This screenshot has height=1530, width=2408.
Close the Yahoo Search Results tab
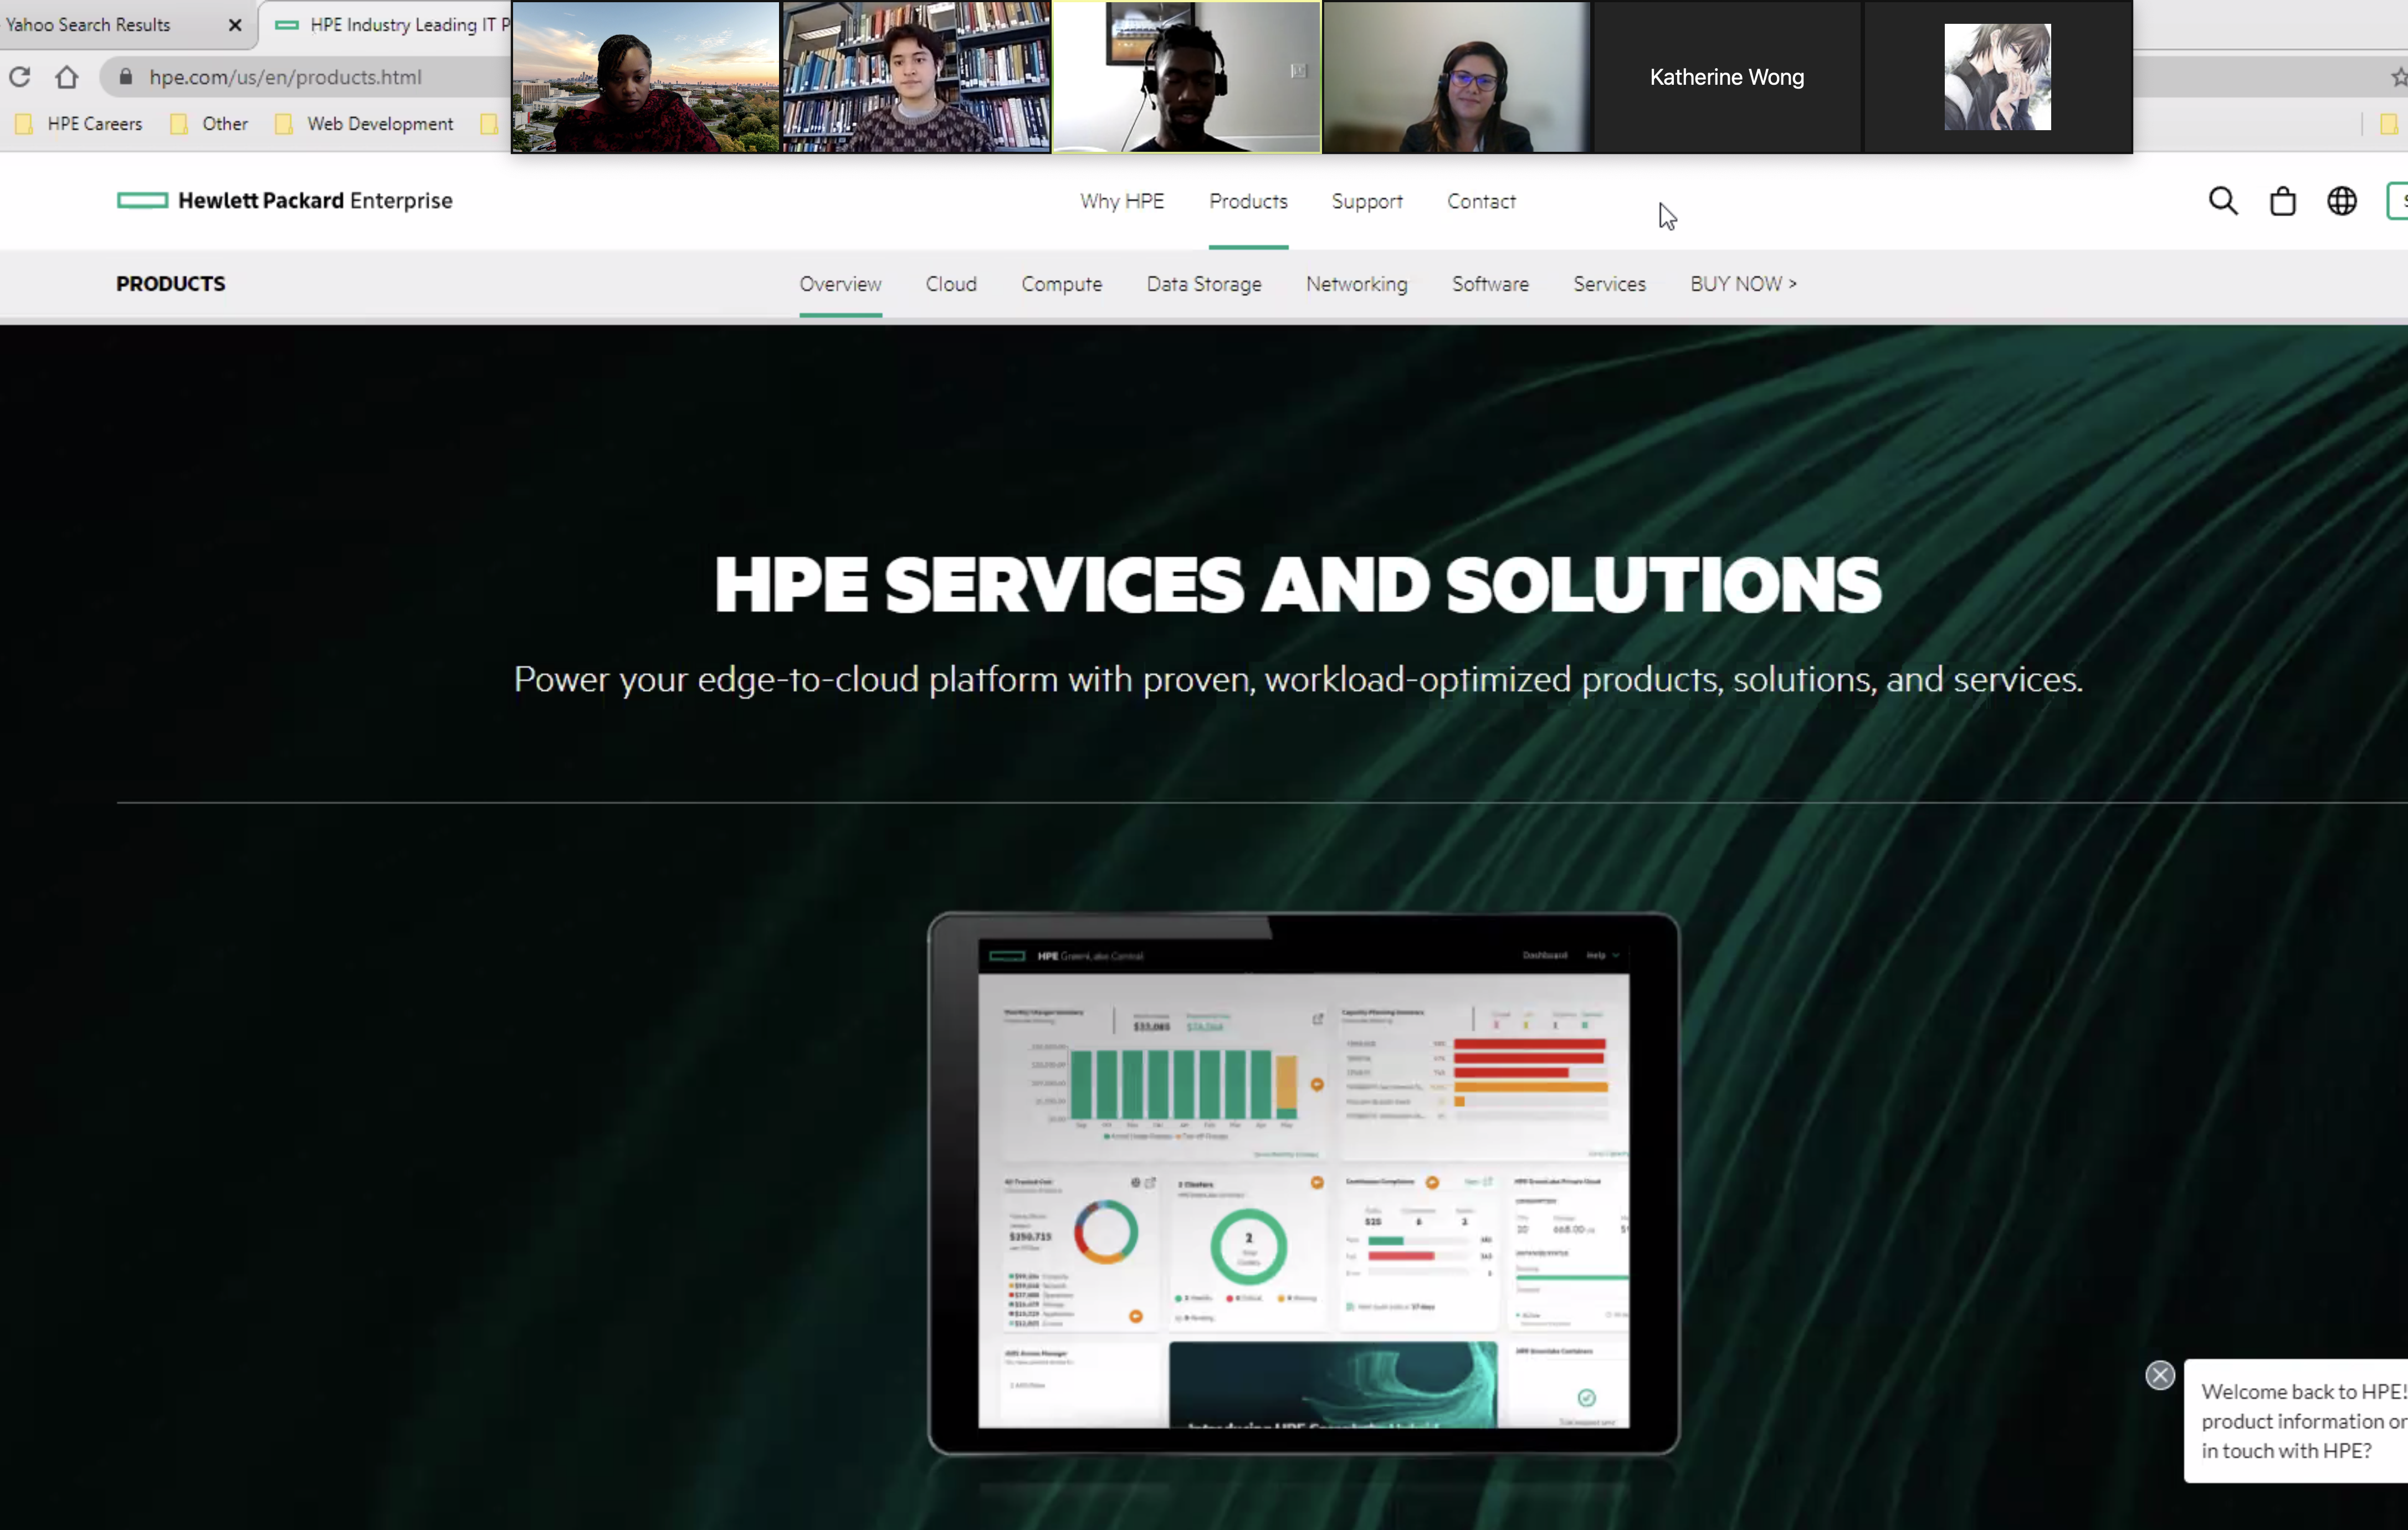point(235,25)
